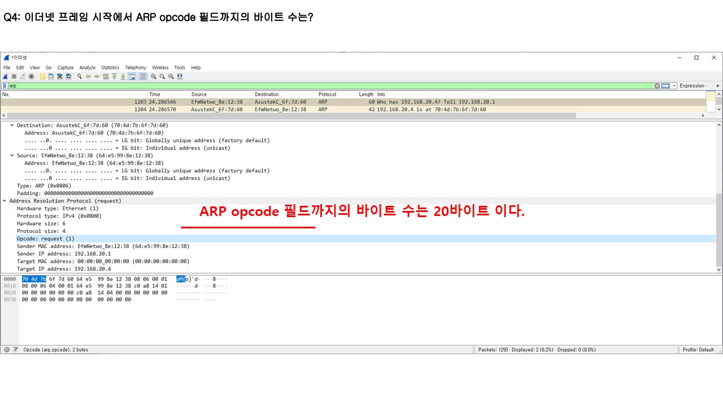This screenshot has height=406, width=723.
Task: Reload this capture file
Action: pyautogui.click(x=68, y=76)
